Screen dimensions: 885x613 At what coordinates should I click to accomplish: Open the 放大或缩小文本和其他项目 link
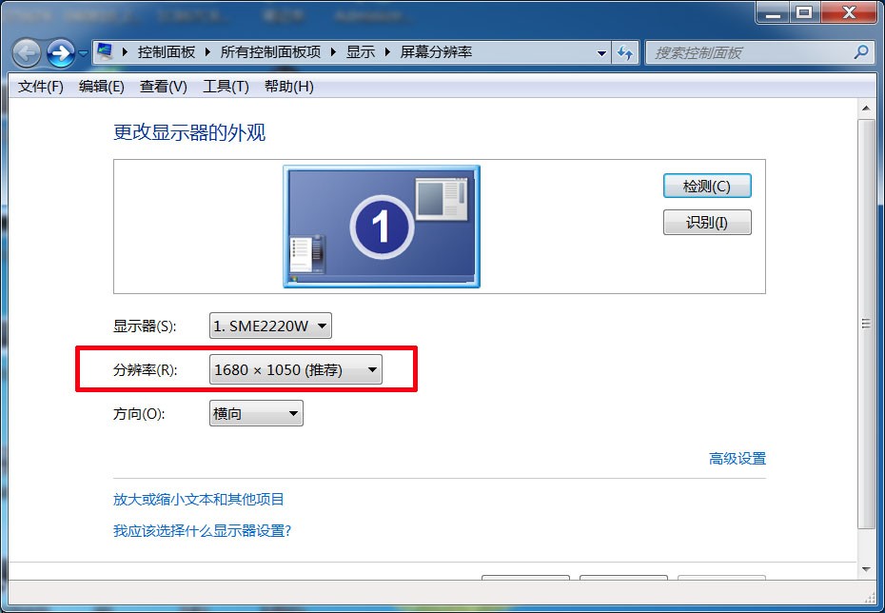point(199,500)
